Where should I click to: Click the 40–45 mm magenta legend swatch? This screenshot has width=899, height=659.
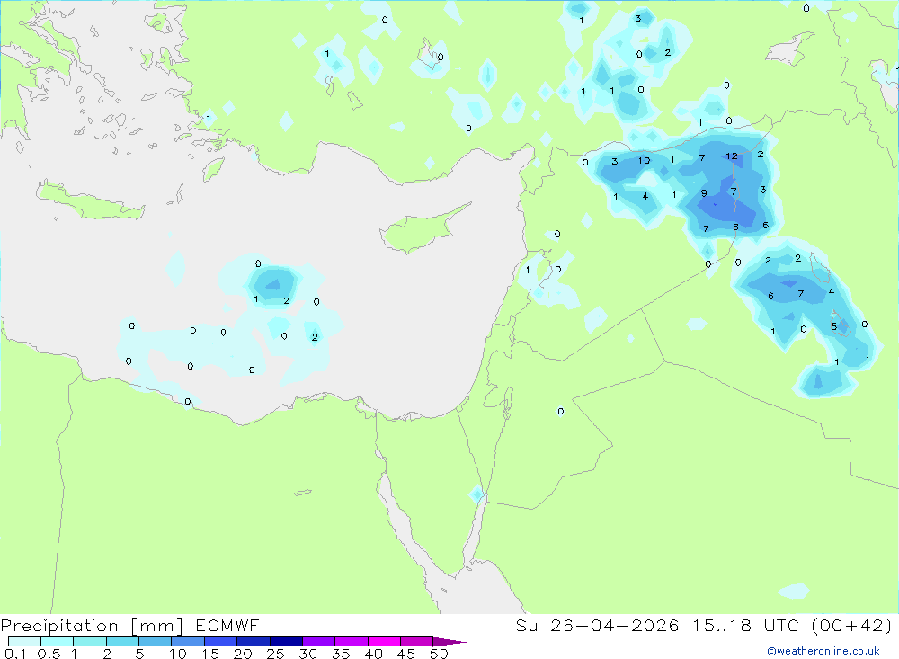pyautogui.click(x=384, y=641)
